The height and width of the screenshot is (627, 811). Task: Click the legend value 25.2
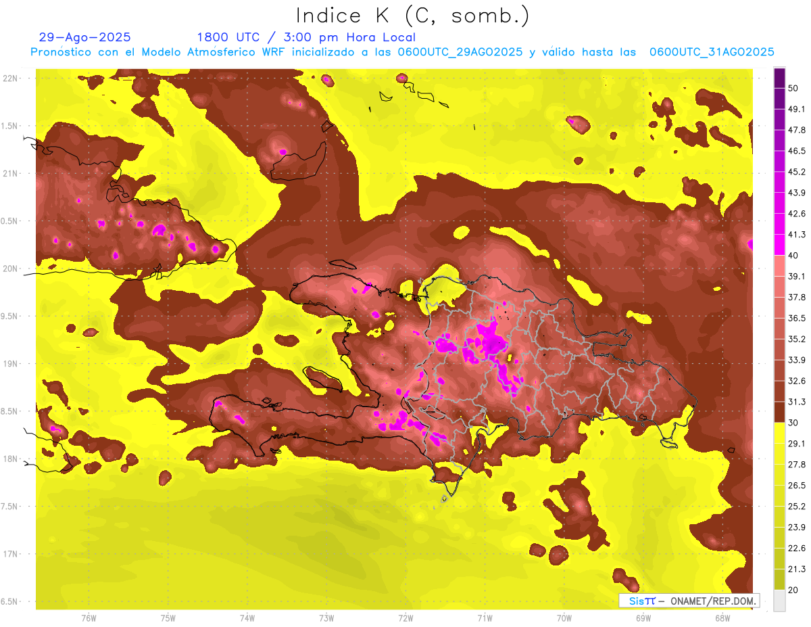coord(797,507)
